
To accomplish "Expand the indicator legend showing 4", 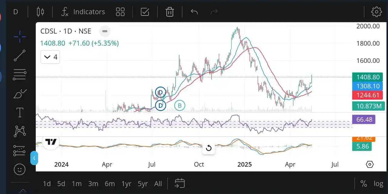I will pyautogui.click(x=50, y=57).
